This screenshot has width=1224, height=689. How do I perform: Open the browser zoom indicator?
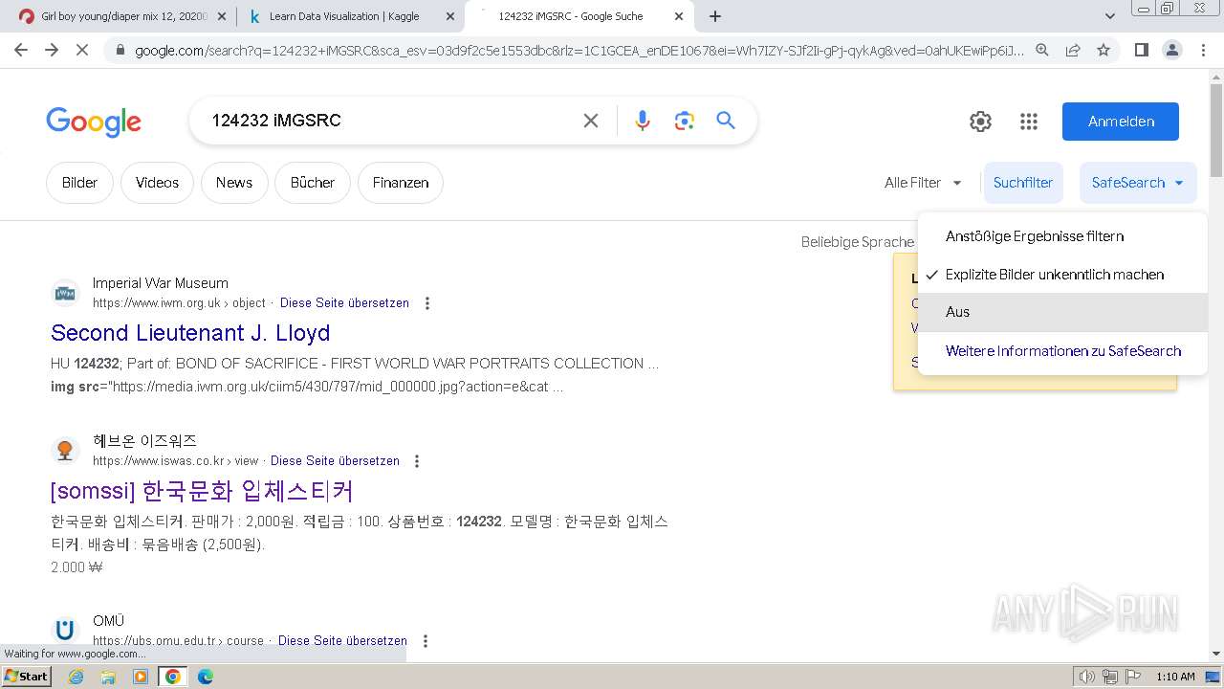pyautogui.click(x=1042, y=51)
